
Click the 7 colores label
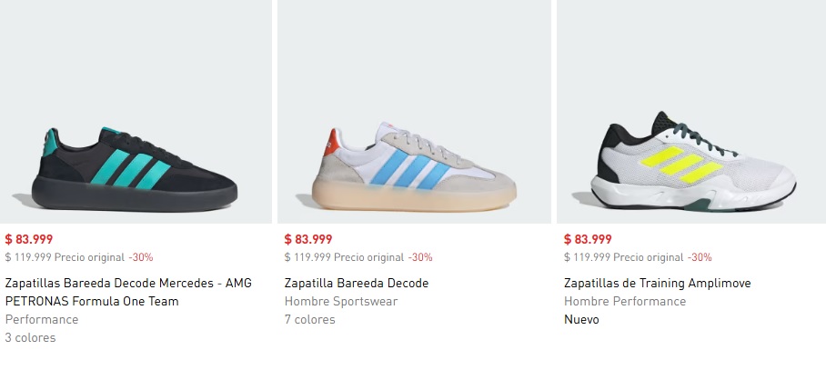pyautogui.click(x=309, y=319)
